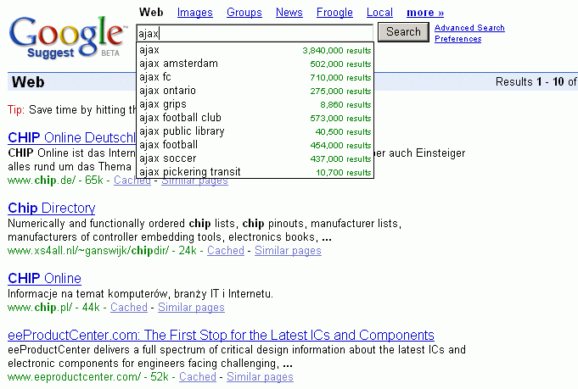This screenshot has height=389, width=578.
Task: Open the Groups search tab
Action: (x=244, y=13)
